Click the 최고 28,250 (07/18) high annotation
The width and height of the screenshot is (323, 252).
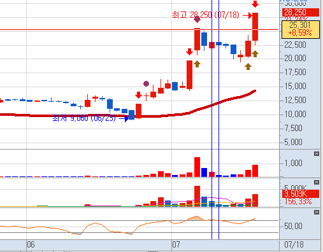tap(206, 15)
